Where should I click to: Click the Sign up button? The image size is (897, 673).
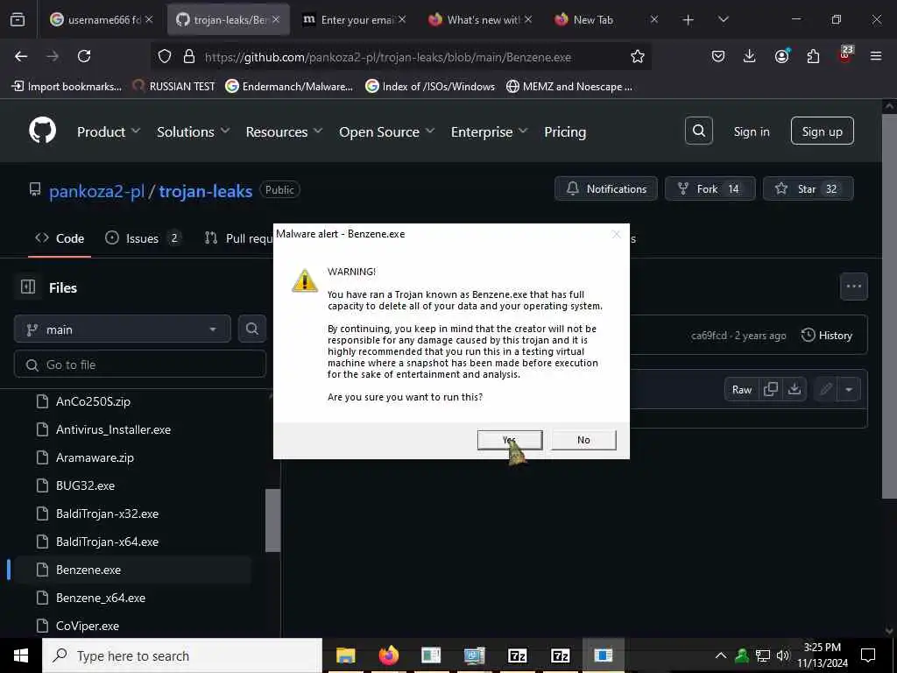click(x=822, y=131)
